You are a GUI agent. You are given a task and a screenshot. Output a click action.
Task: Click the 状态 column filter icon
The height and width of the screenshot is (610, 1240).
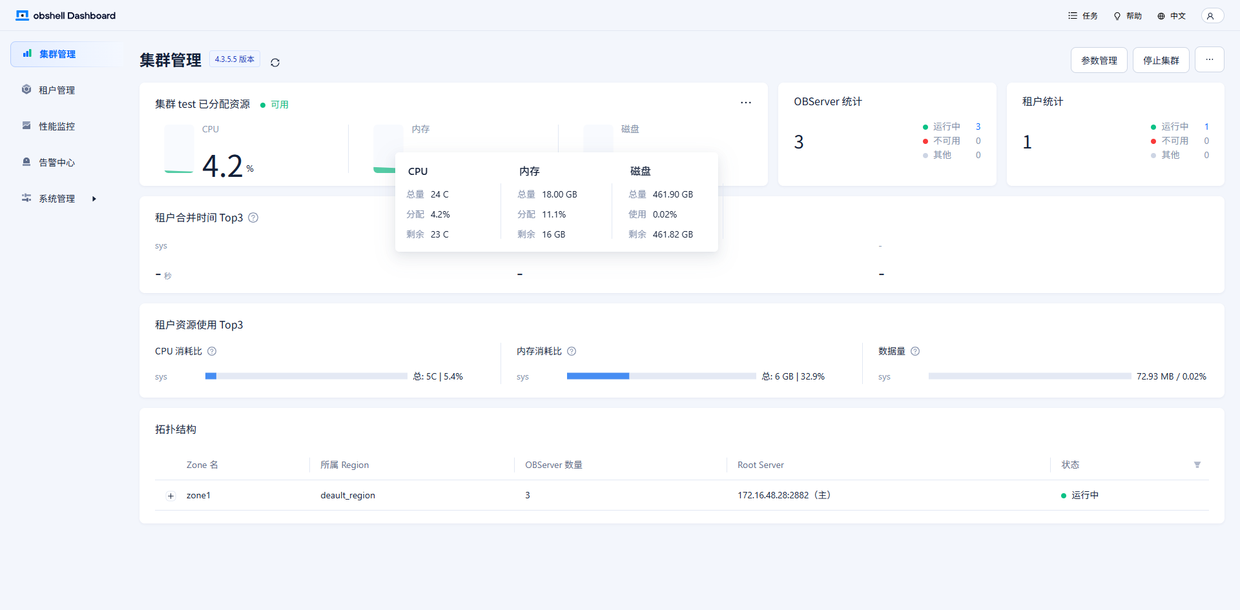click(1197, 465)
